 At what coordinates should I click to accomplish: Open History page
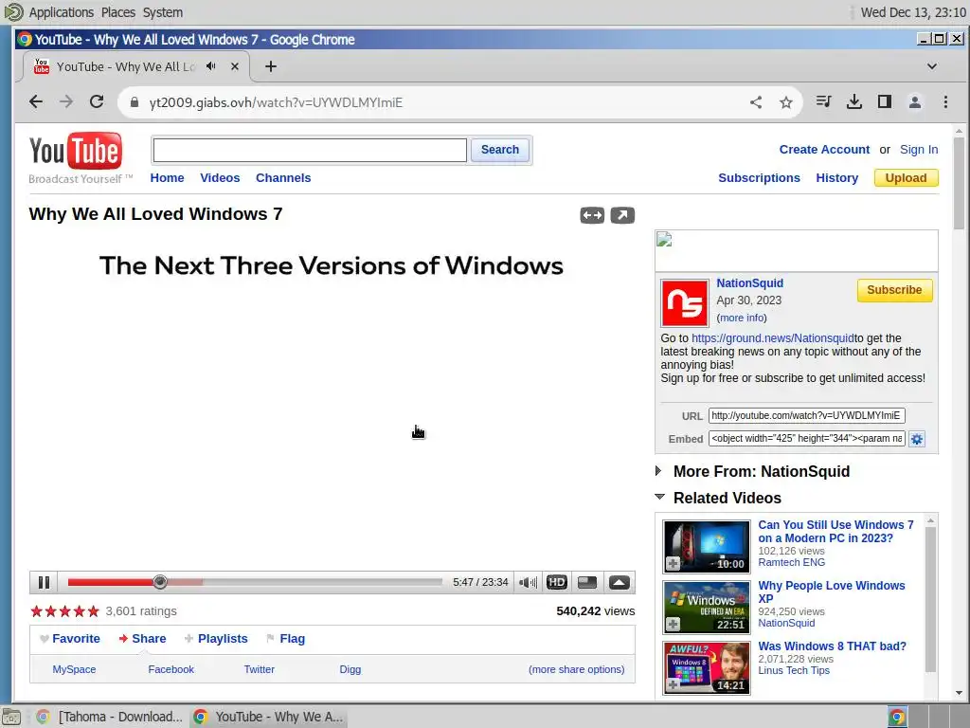[837, 178]
